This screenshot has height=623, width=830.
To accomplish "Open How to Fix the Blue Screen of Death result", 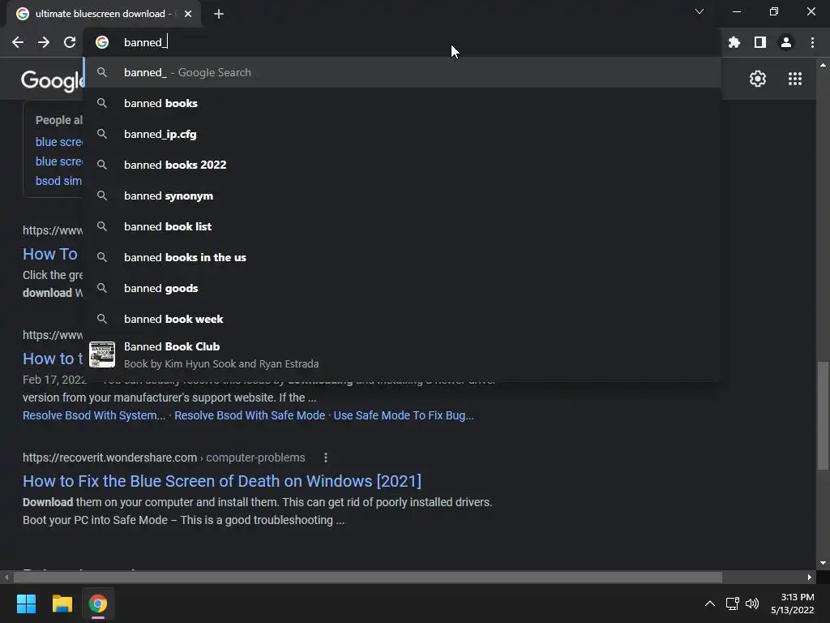I will [222, 481].
